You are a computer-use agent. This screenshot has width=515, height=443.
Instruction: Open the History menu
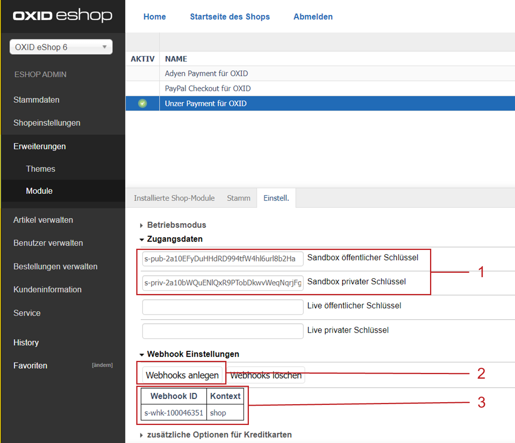click(26, 342)
